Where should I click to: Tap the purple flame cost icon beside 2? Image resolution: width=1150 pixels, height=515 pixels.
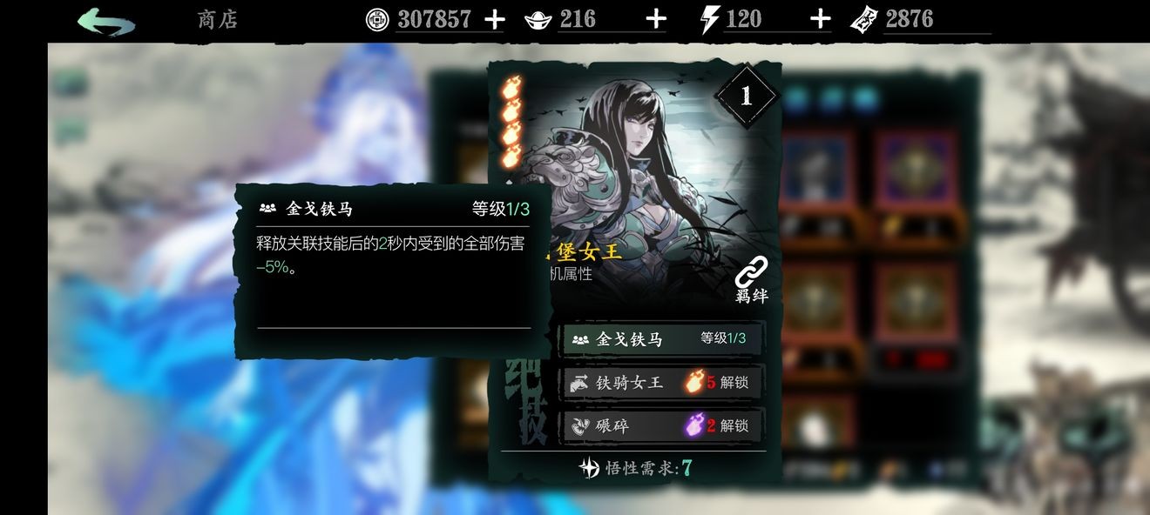694,425
